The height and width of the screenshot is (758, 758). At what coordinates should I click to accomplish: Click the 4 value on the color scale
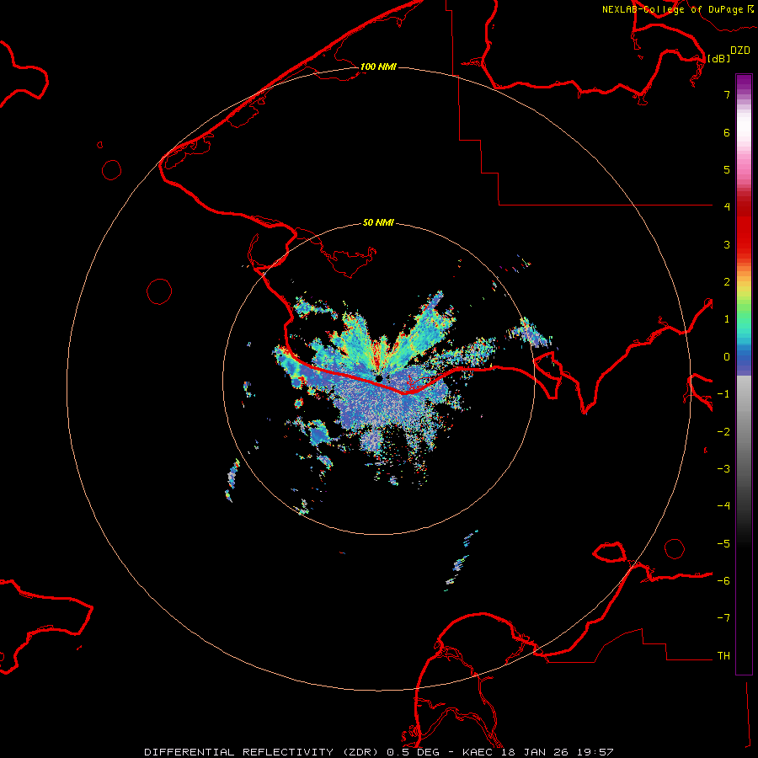[x=727, y=206]
